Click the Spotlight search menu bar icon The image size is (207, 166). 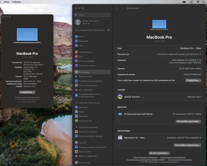204,2
